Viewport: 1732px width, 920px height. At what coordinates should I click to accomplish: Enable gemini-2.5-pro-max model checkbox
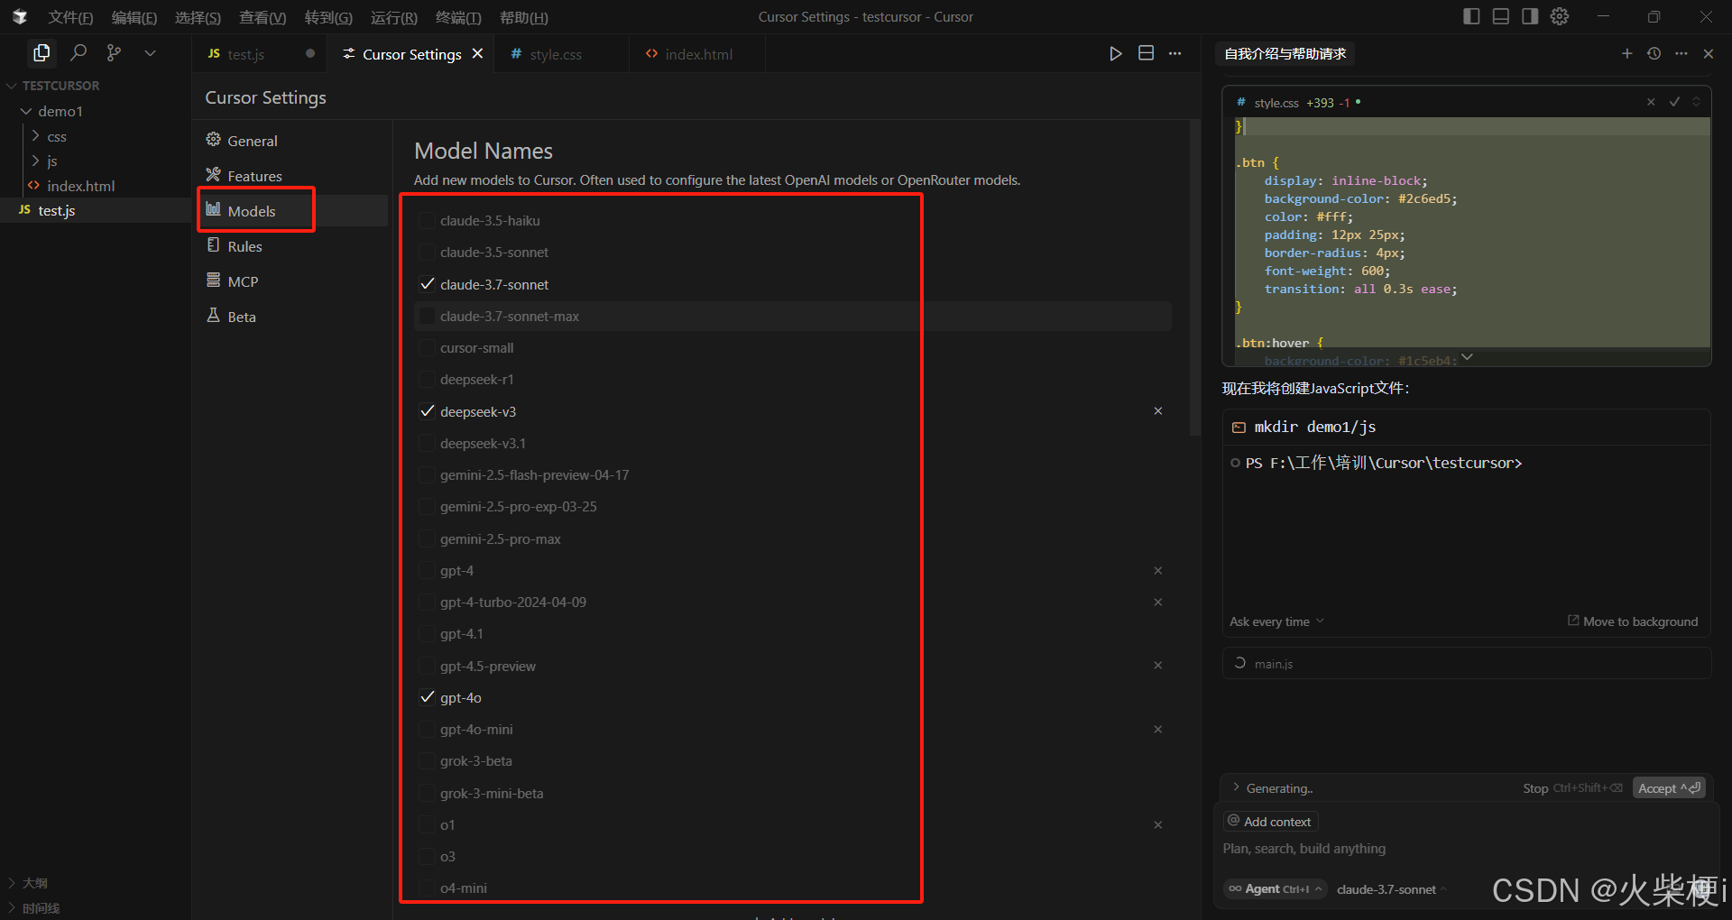pos(428,538)
